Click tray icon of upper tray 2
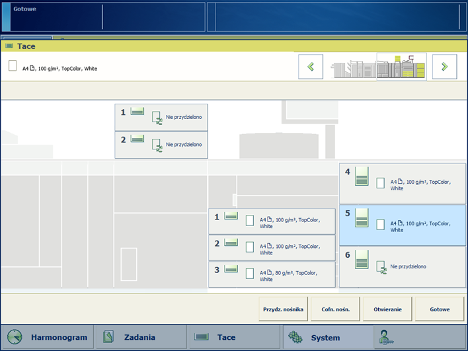Screen dimensions: 468x351 137,139
